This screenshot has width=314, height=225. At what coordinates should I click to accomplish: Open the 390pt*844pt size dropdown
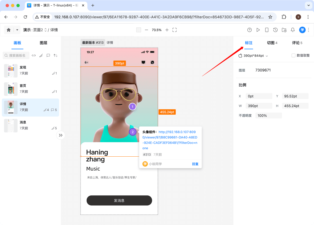coord(253,56)
